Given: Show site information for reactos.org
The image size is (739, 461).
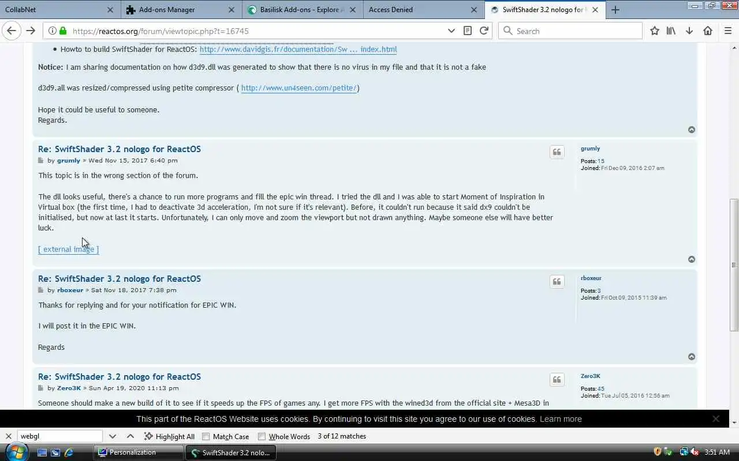Looking at the screenshot, I should (52, 31).
